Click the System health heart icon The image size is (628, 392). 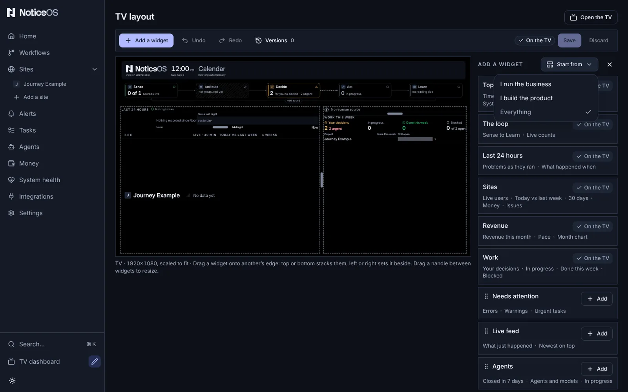(x=11, y=180)
